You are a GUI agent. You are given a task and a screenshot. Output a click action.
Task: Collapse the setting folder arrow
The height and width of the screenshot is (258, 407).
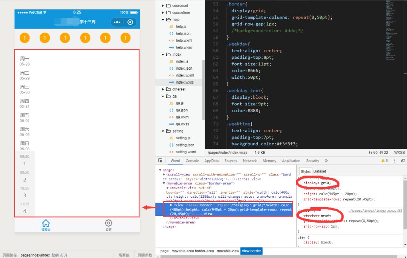click(x=163, y=131)
